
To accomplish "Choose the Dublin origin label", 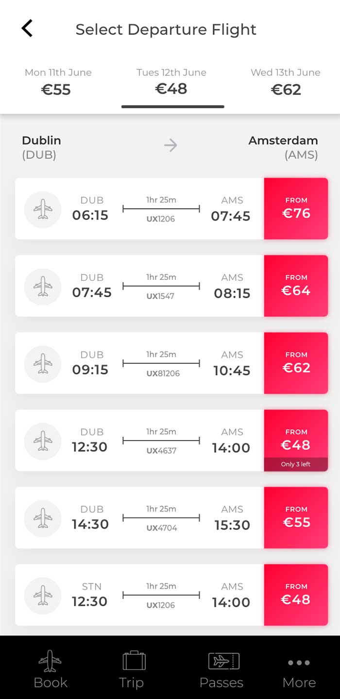I will (x=41, y=141).
